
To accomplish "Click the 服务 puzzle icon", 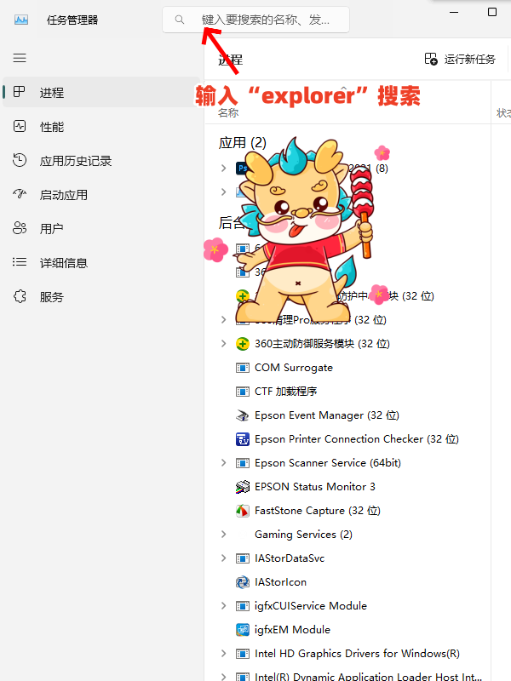I will (20, 296).
